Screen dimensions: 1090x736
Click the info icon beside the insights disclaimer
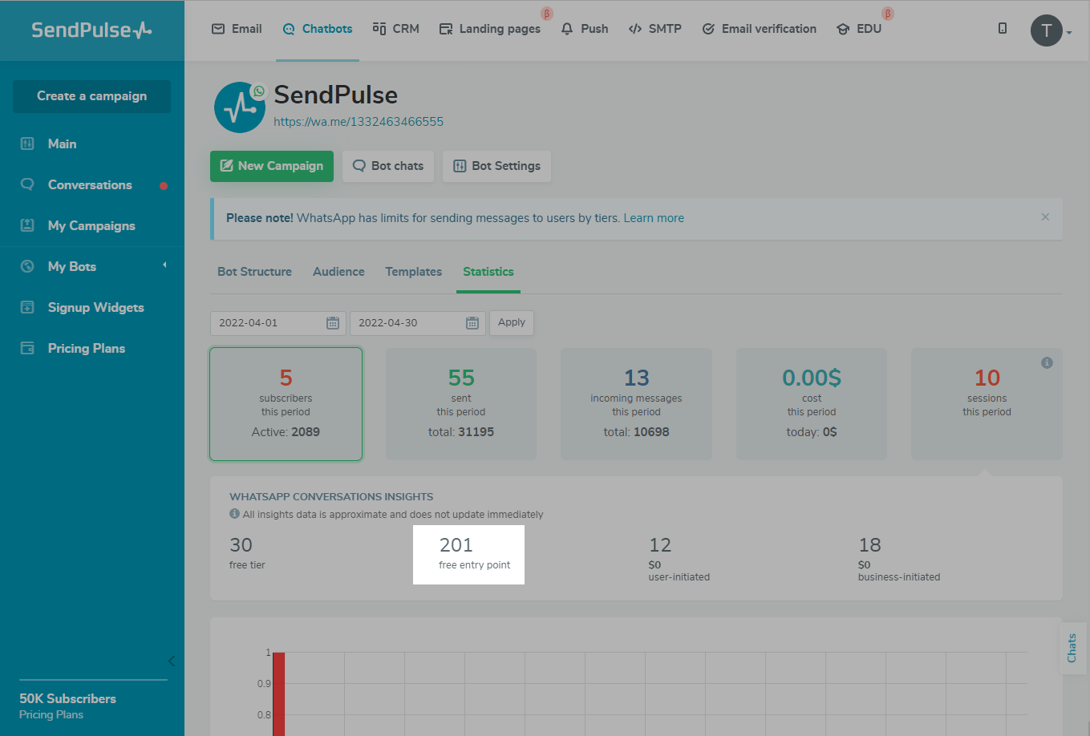[x=234, y=514]
